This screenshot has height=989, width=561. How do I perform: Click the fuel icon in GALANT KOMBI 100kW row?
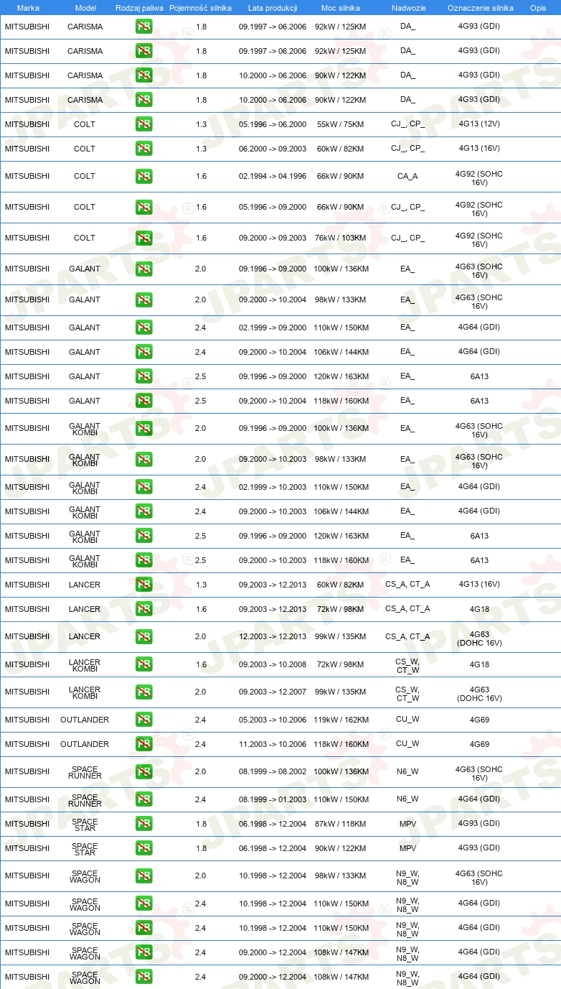(143, 428)
